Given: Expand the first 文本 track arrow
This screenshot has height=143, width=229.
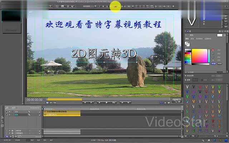Looking at the screenshot, I should tap(10, 112).
